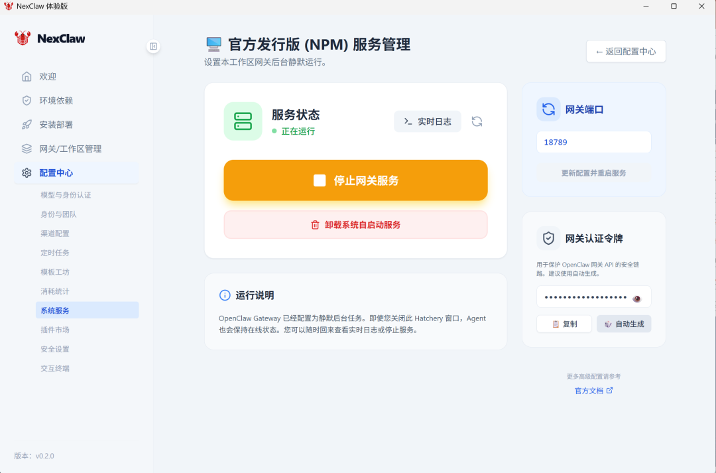716x473 pixels.
Task: Click the white stop square icon
Action: point(320,180)
